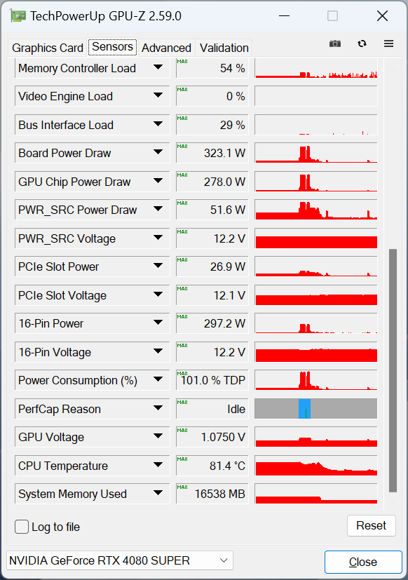Viewport: 408px width, 580px height.
Task: Click the PWR_SRC Power Draw history graph
Action: [x=316, y=210]
